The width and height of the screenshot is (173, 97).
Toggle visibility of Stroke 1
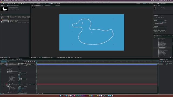(1, 73)
